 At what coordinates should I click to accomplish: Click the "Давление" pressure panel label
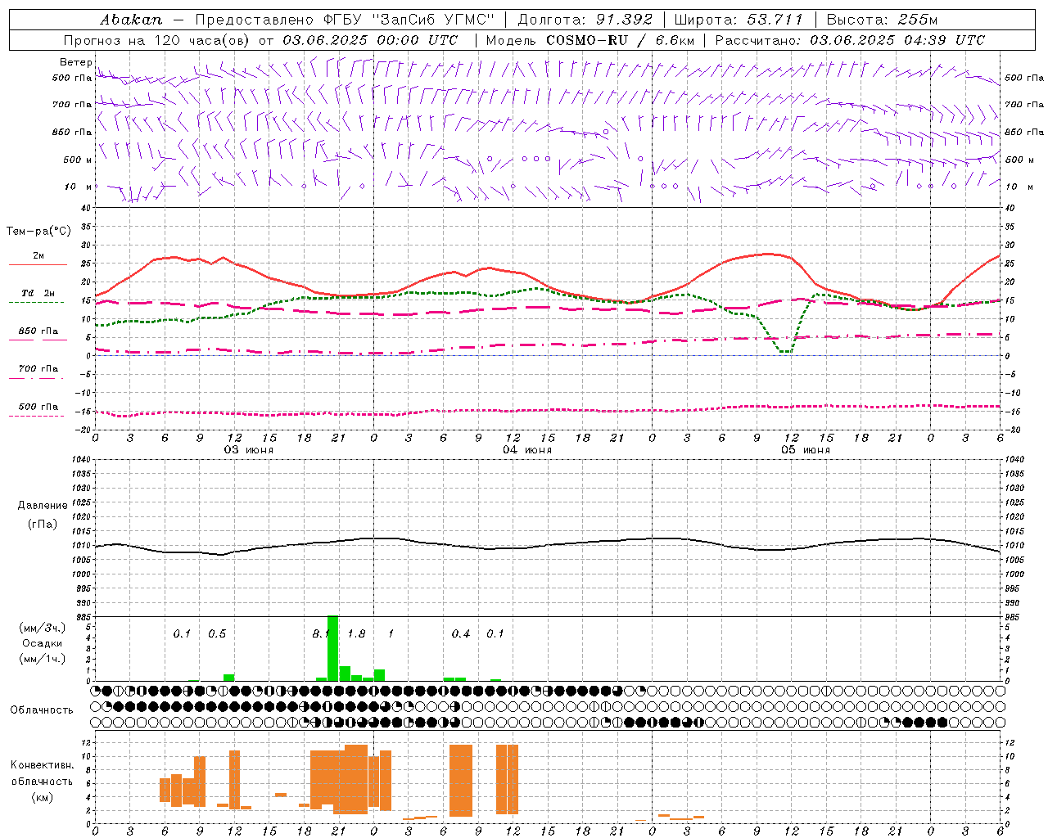[x=43, y=506]
